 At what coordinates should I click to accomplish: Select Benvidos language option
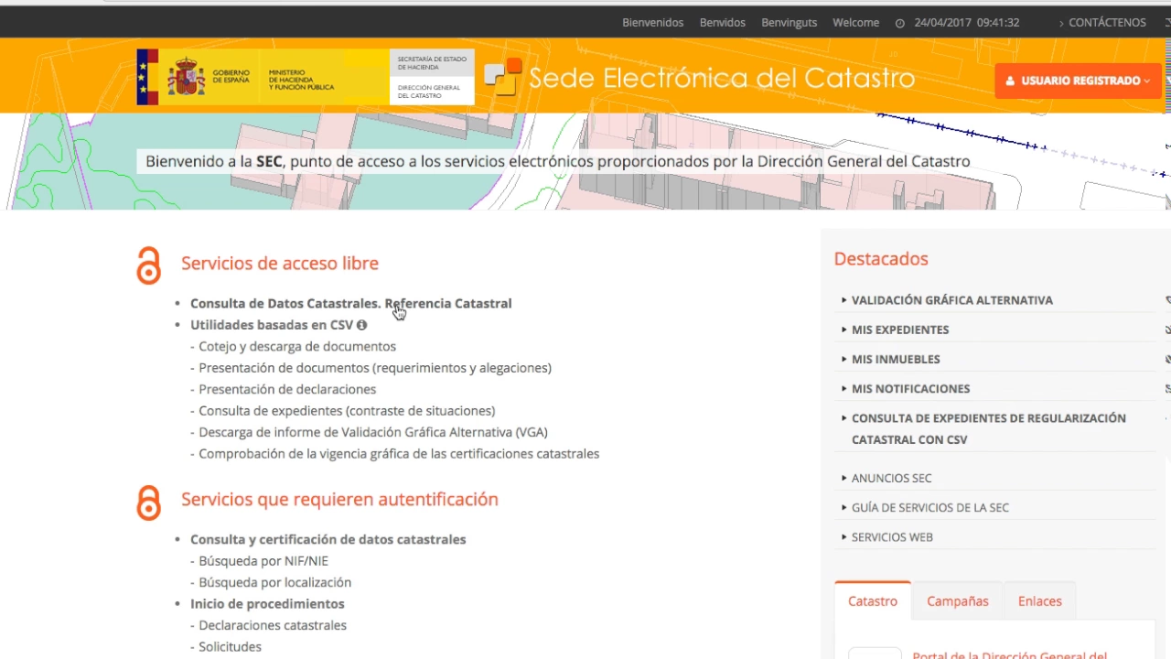[723, 23]
